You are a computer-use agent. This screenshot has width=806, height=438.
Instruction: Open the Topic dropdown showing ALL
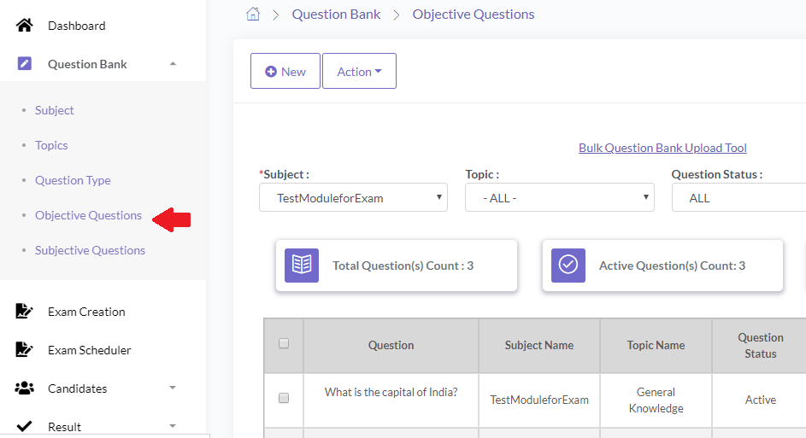click(x=559, y=198)
